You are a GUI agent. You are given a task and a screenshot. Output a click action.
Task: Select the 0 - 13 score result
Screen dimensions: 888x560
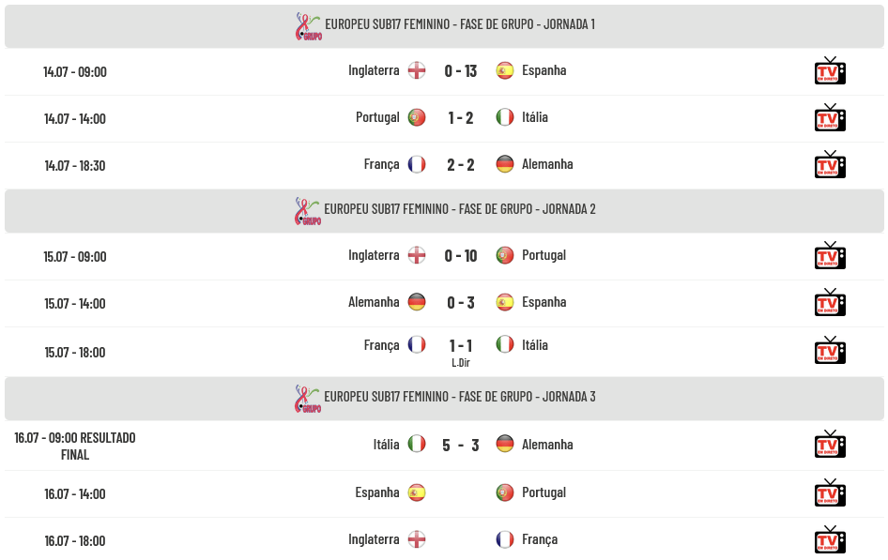[460, 71]
